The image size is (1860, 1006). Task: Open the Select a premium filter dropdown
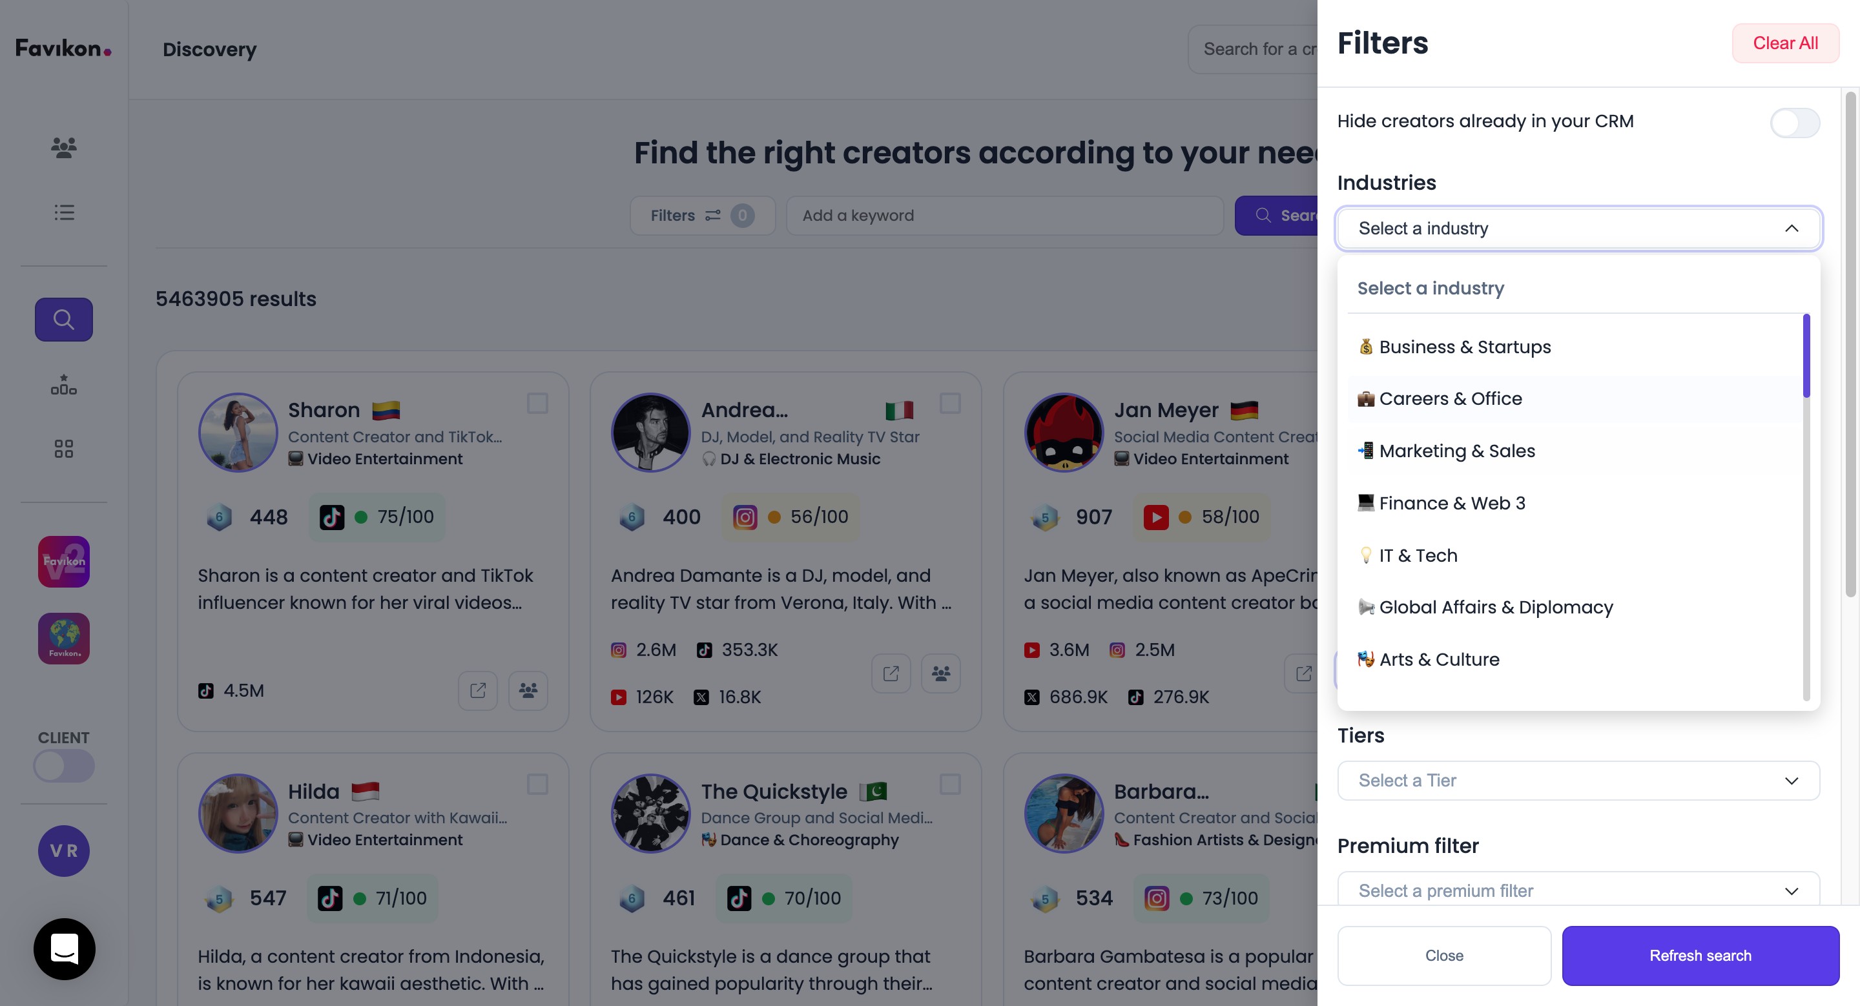(1578, 890)
